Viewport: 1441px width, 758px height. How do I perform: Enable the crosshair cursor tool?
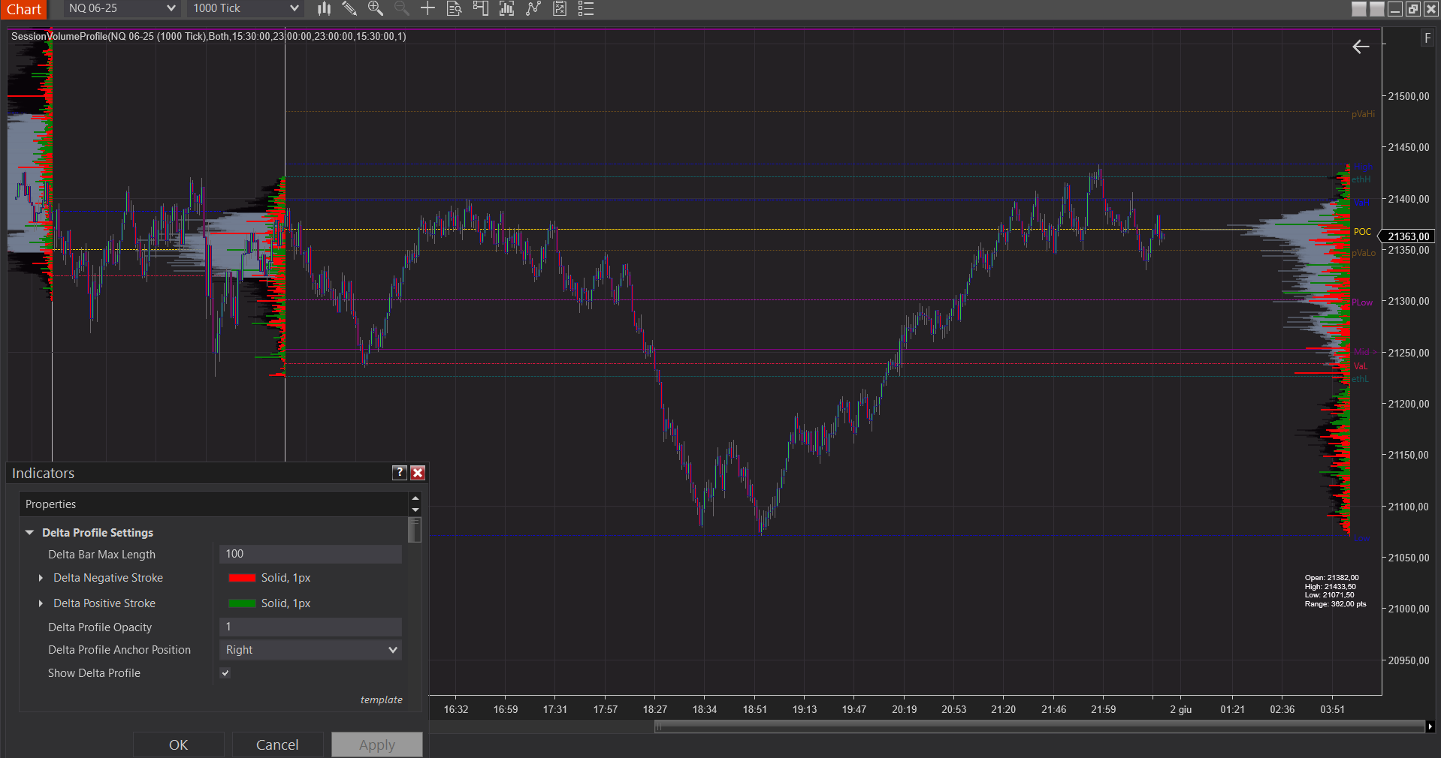[427, 9]
